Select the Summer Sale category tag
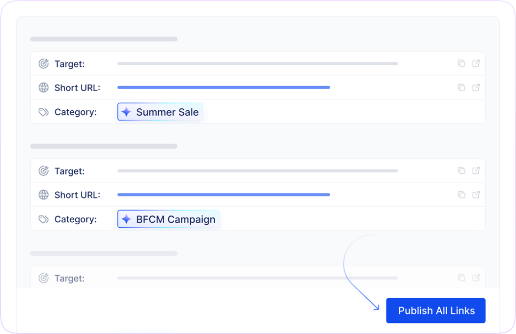This screenshot has height=334, width=516. pos(161,112)
